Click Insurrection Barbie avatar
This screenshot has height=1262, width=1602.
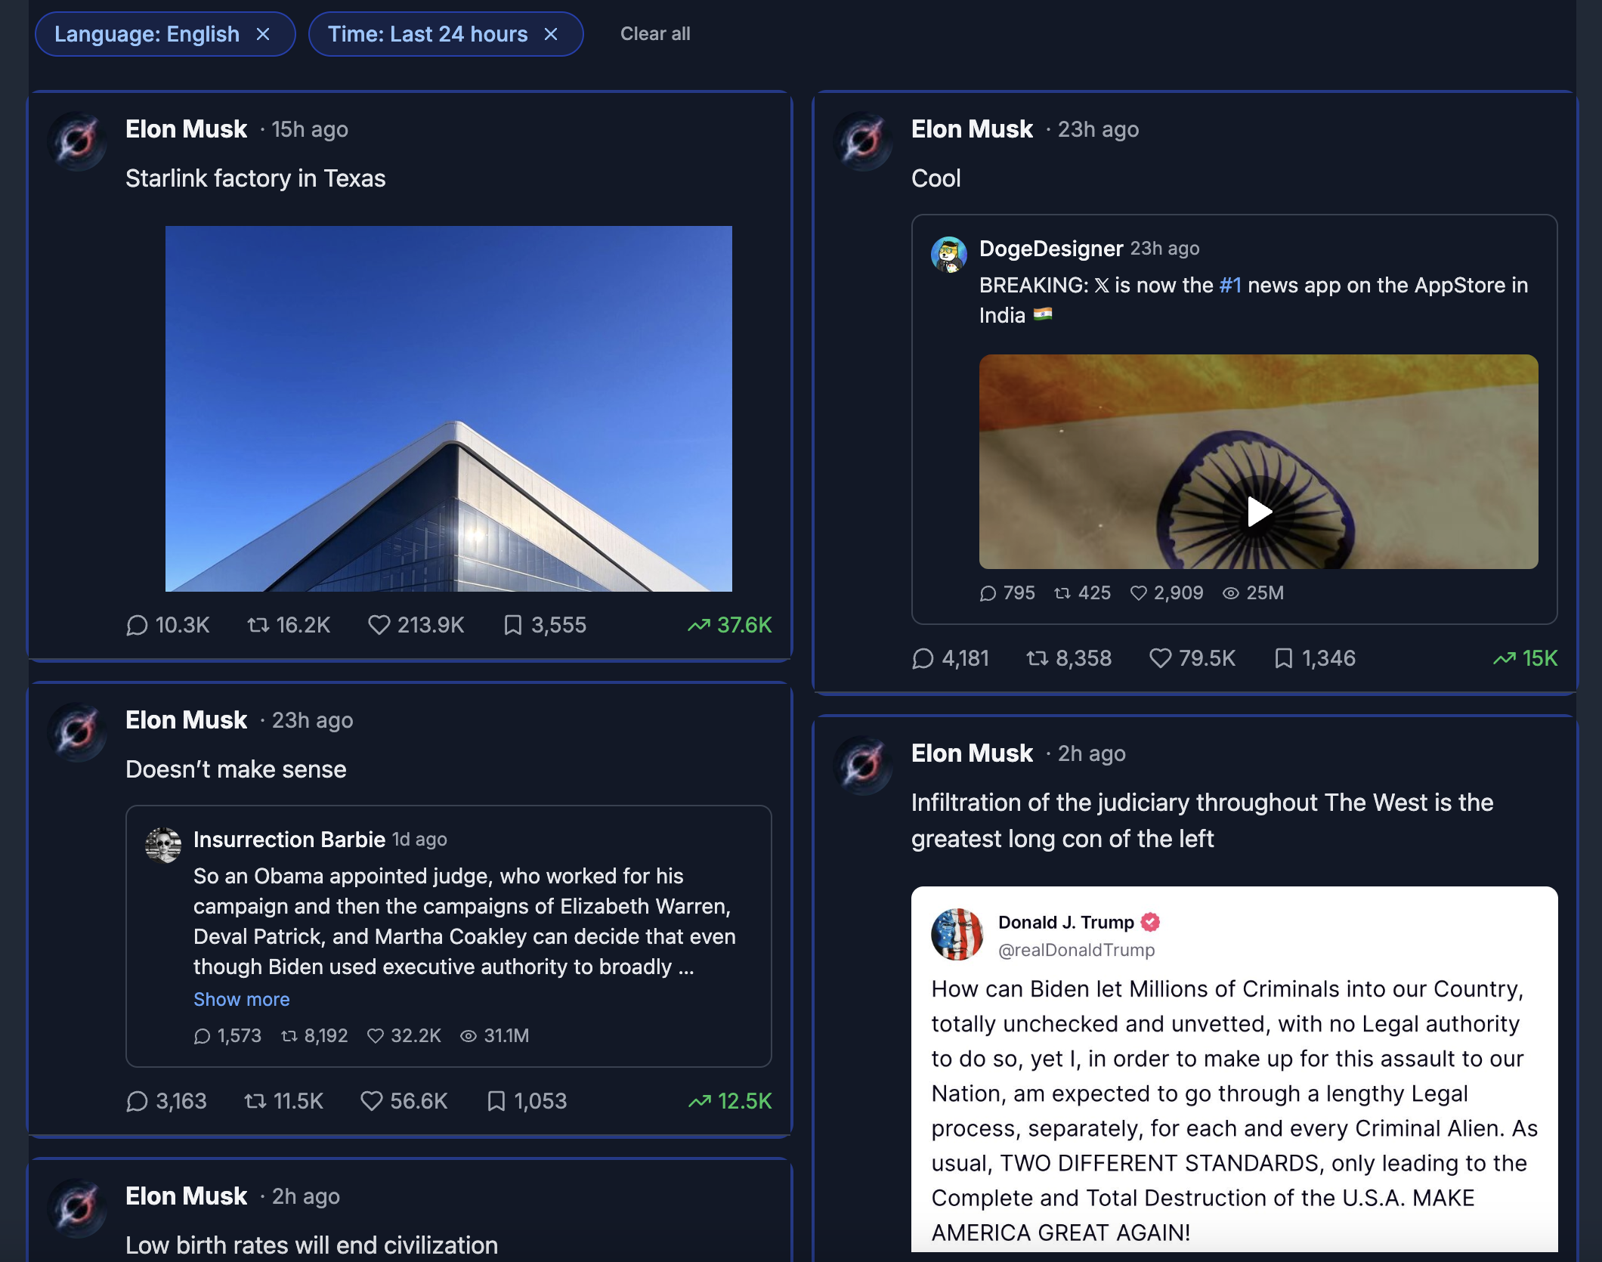163,846
